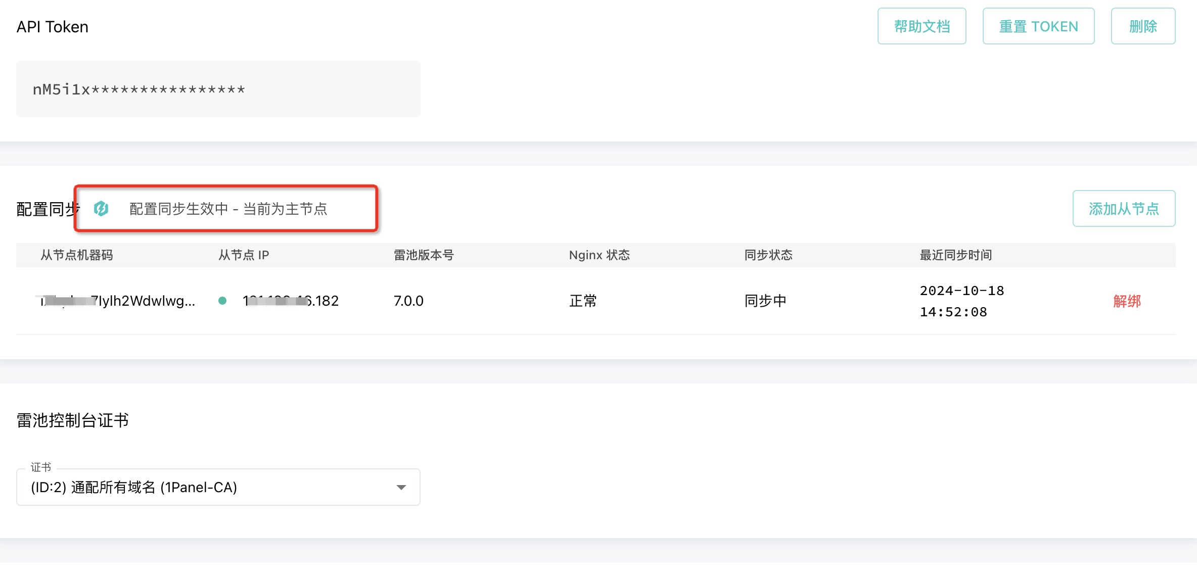
Task: Click the 最近同步时间 column header
Action: [x=955, y=255]
